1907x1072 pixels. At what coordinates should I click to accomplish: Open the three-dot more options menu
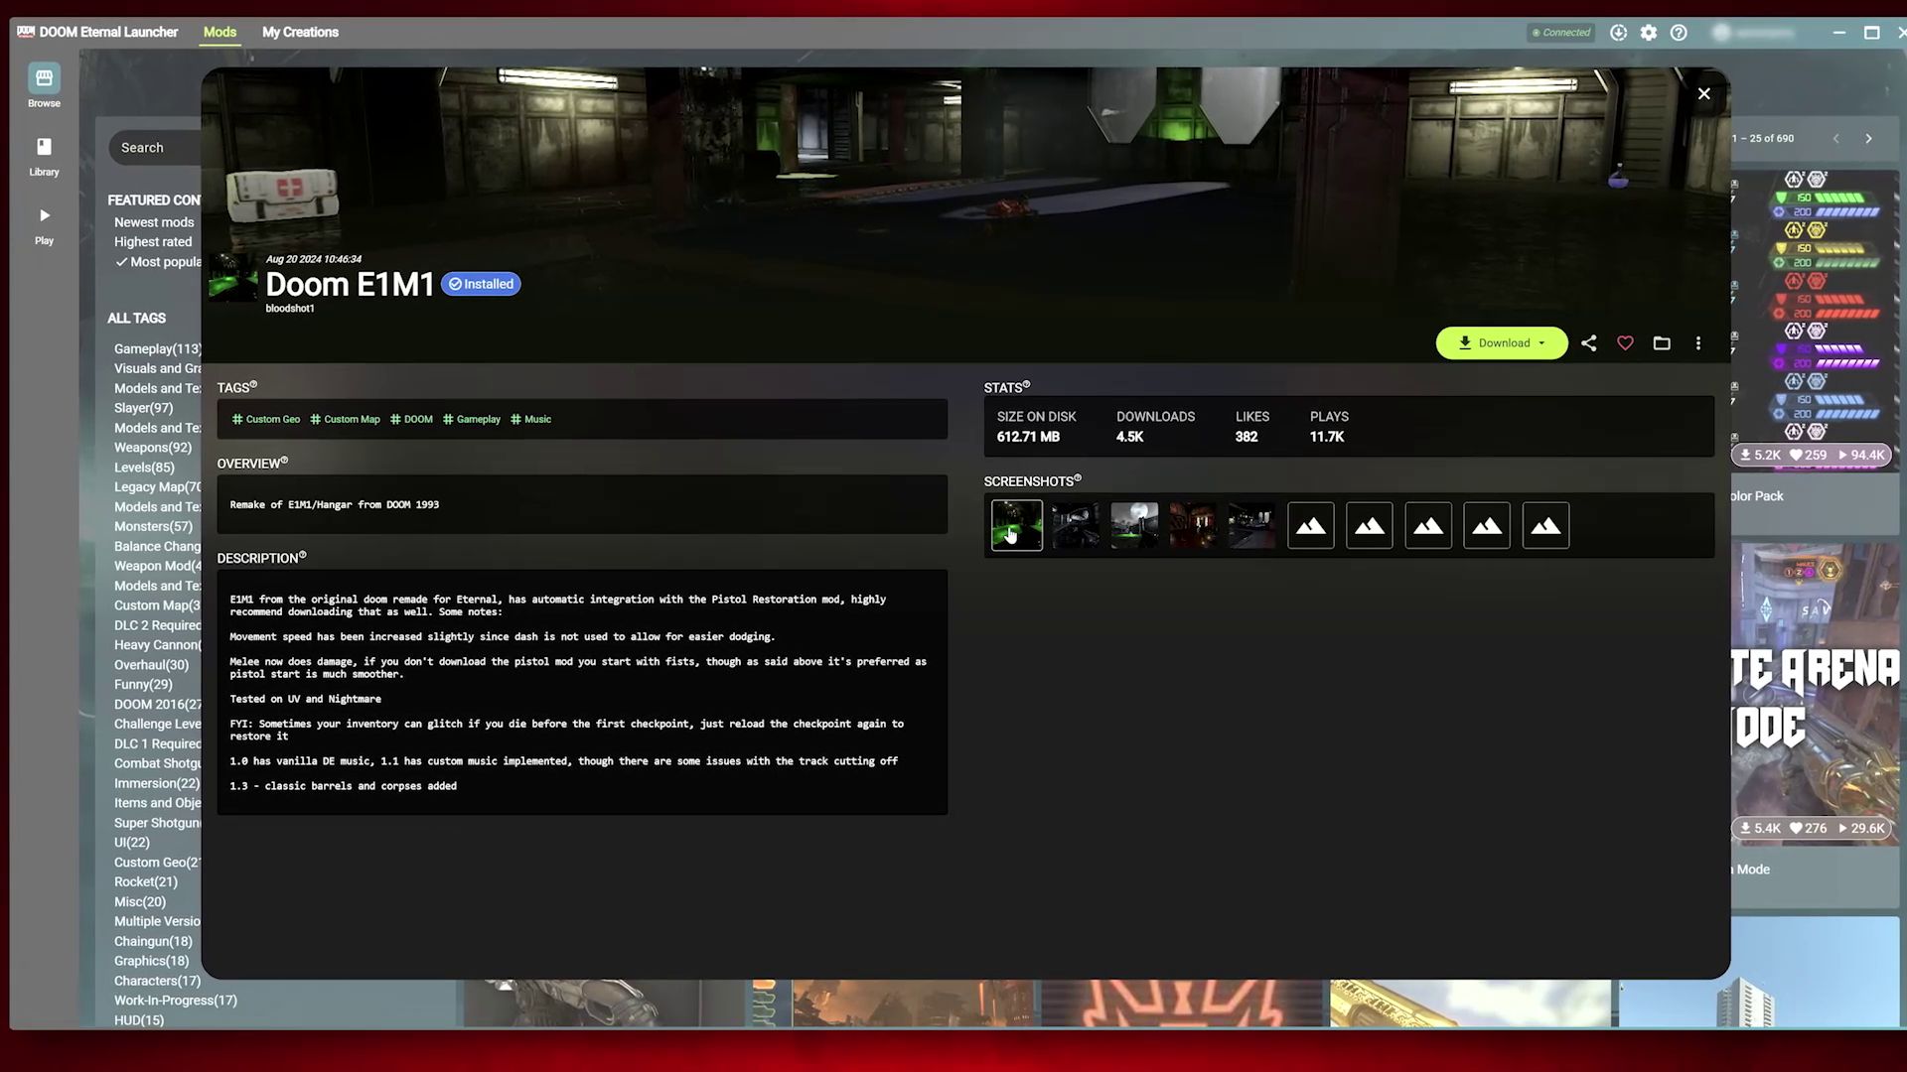pyautogui.click(x=1698, y=343)
